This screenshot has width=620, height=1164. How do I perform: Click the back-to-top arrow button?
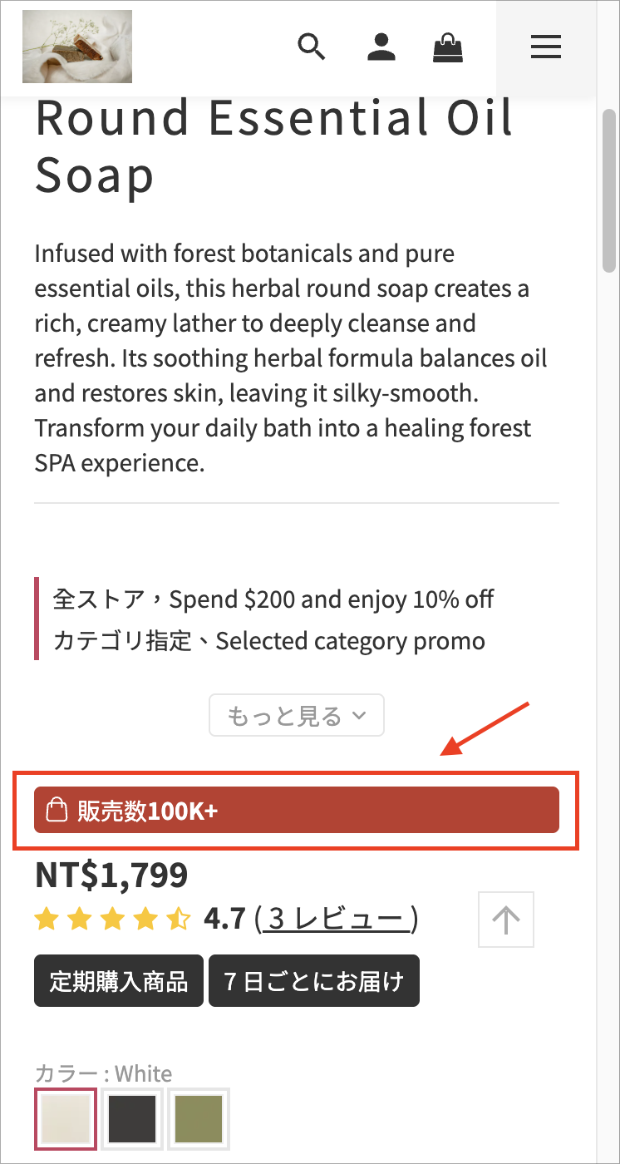[506, 920]
